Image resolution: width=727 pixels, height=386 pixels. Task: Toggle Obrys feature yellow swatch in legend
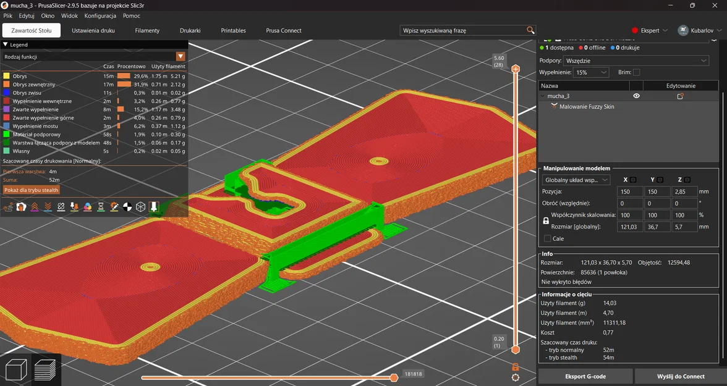(6, 76)
